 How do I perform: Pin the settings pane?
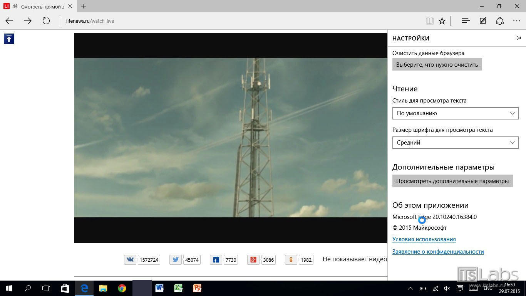[518, 38]
